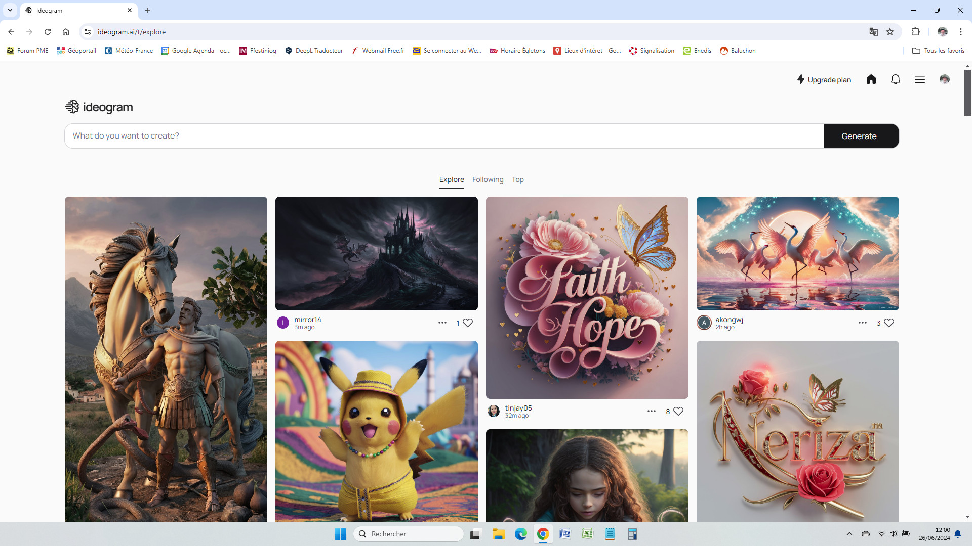The width and height of the screenshot is (972, 546).
Task: Open the DeepL Traducteur bookmark
Action: tap(314, 51)
